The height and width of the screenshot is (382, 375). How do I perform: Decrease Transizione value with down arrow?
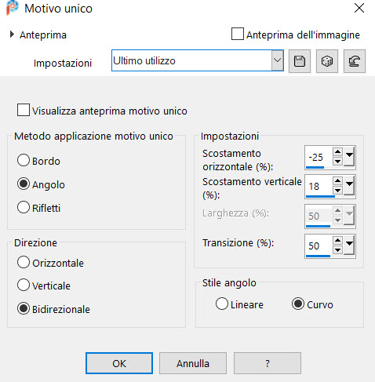tap(337, 250)
